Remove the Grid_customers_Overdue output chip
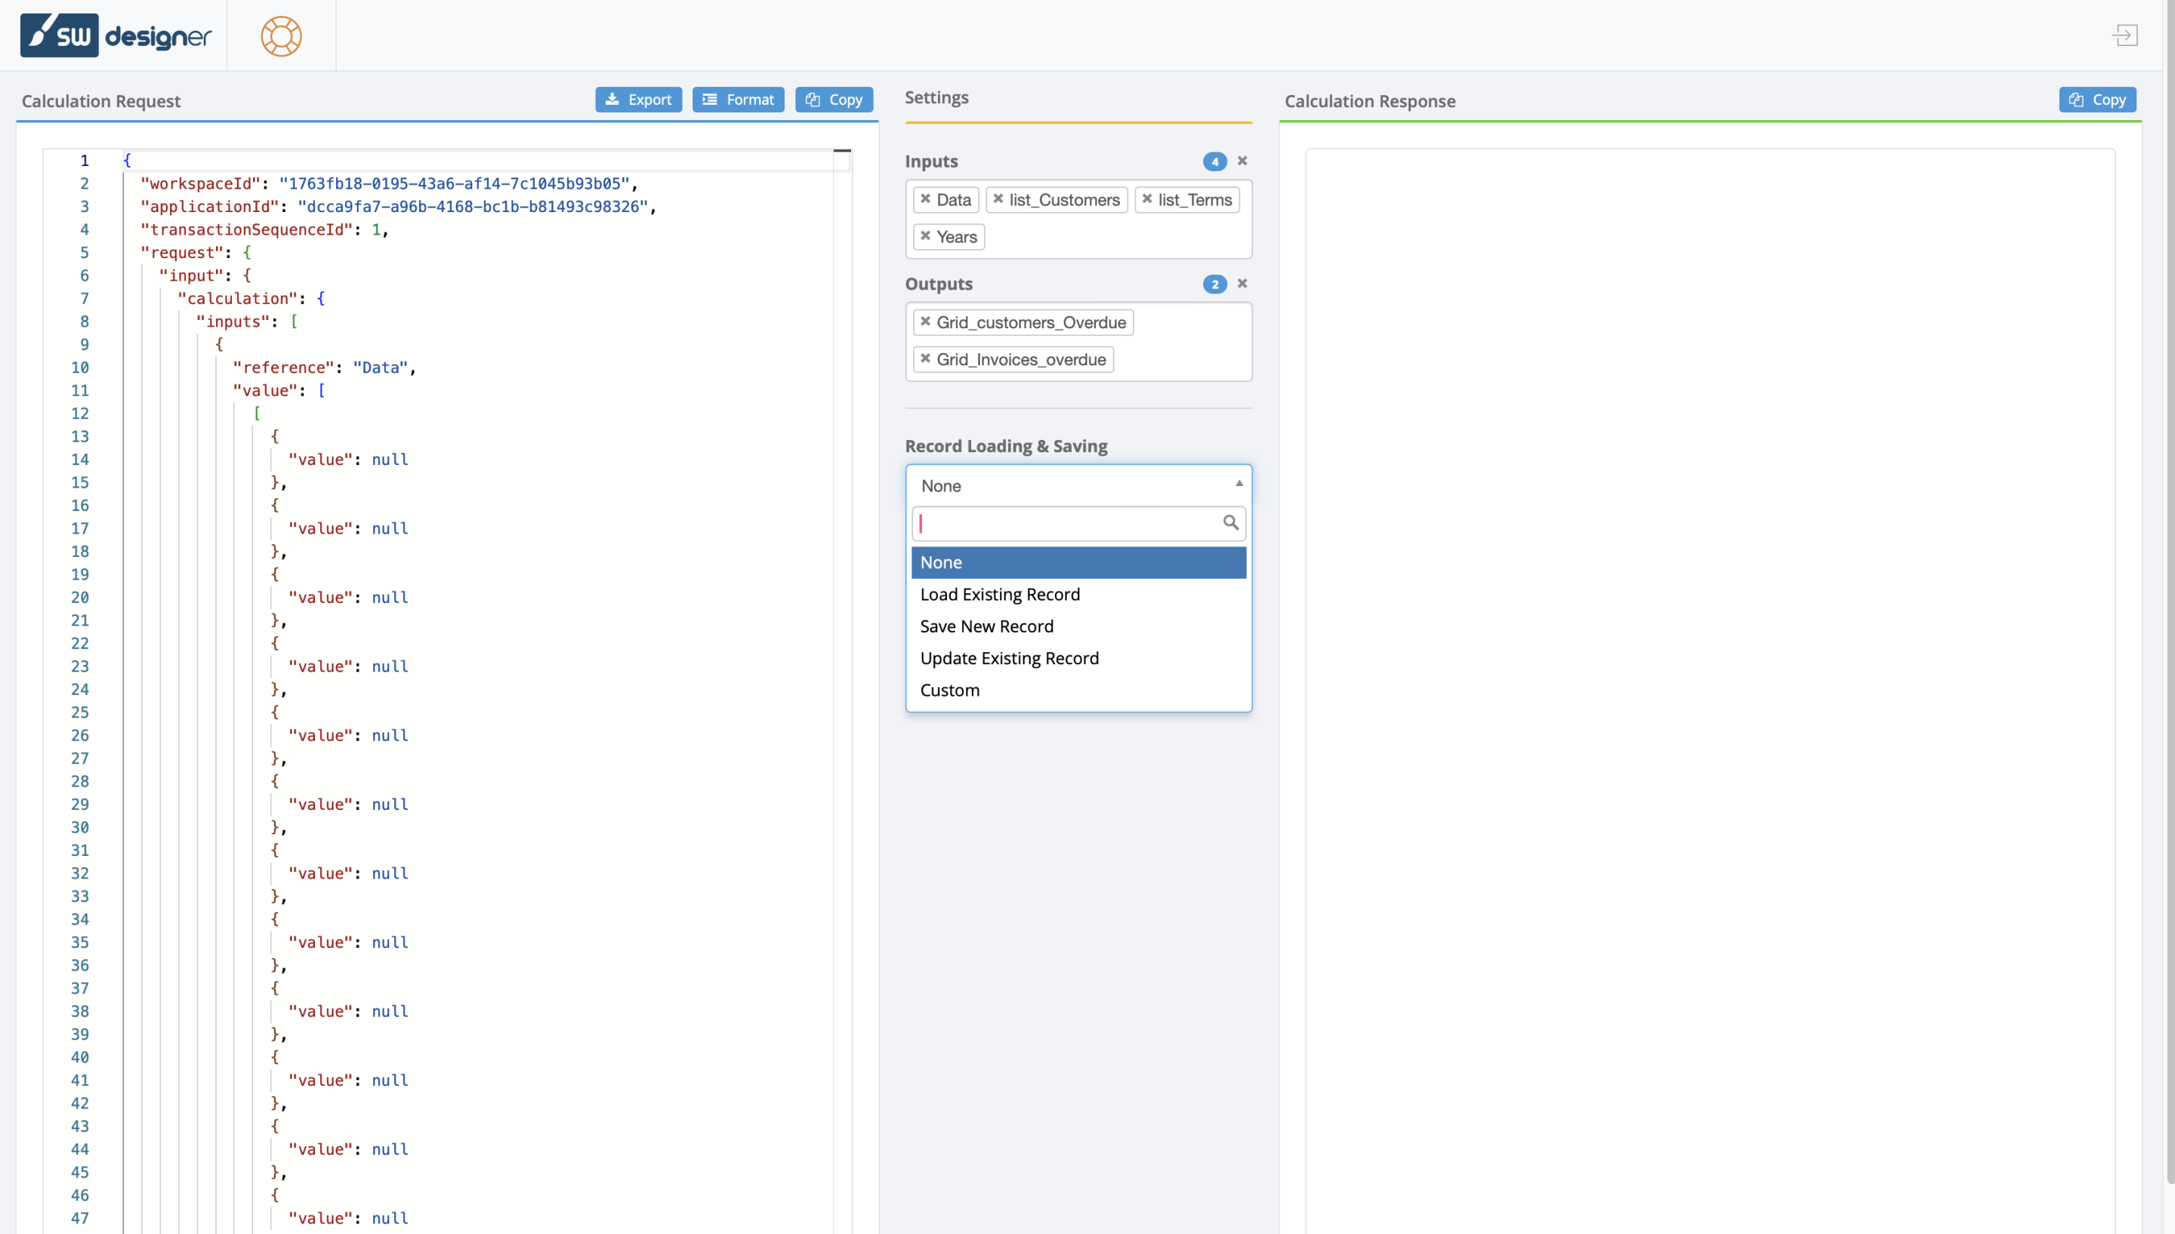The width and height of the screenshot is (2175, 1234). click(925, 322)
